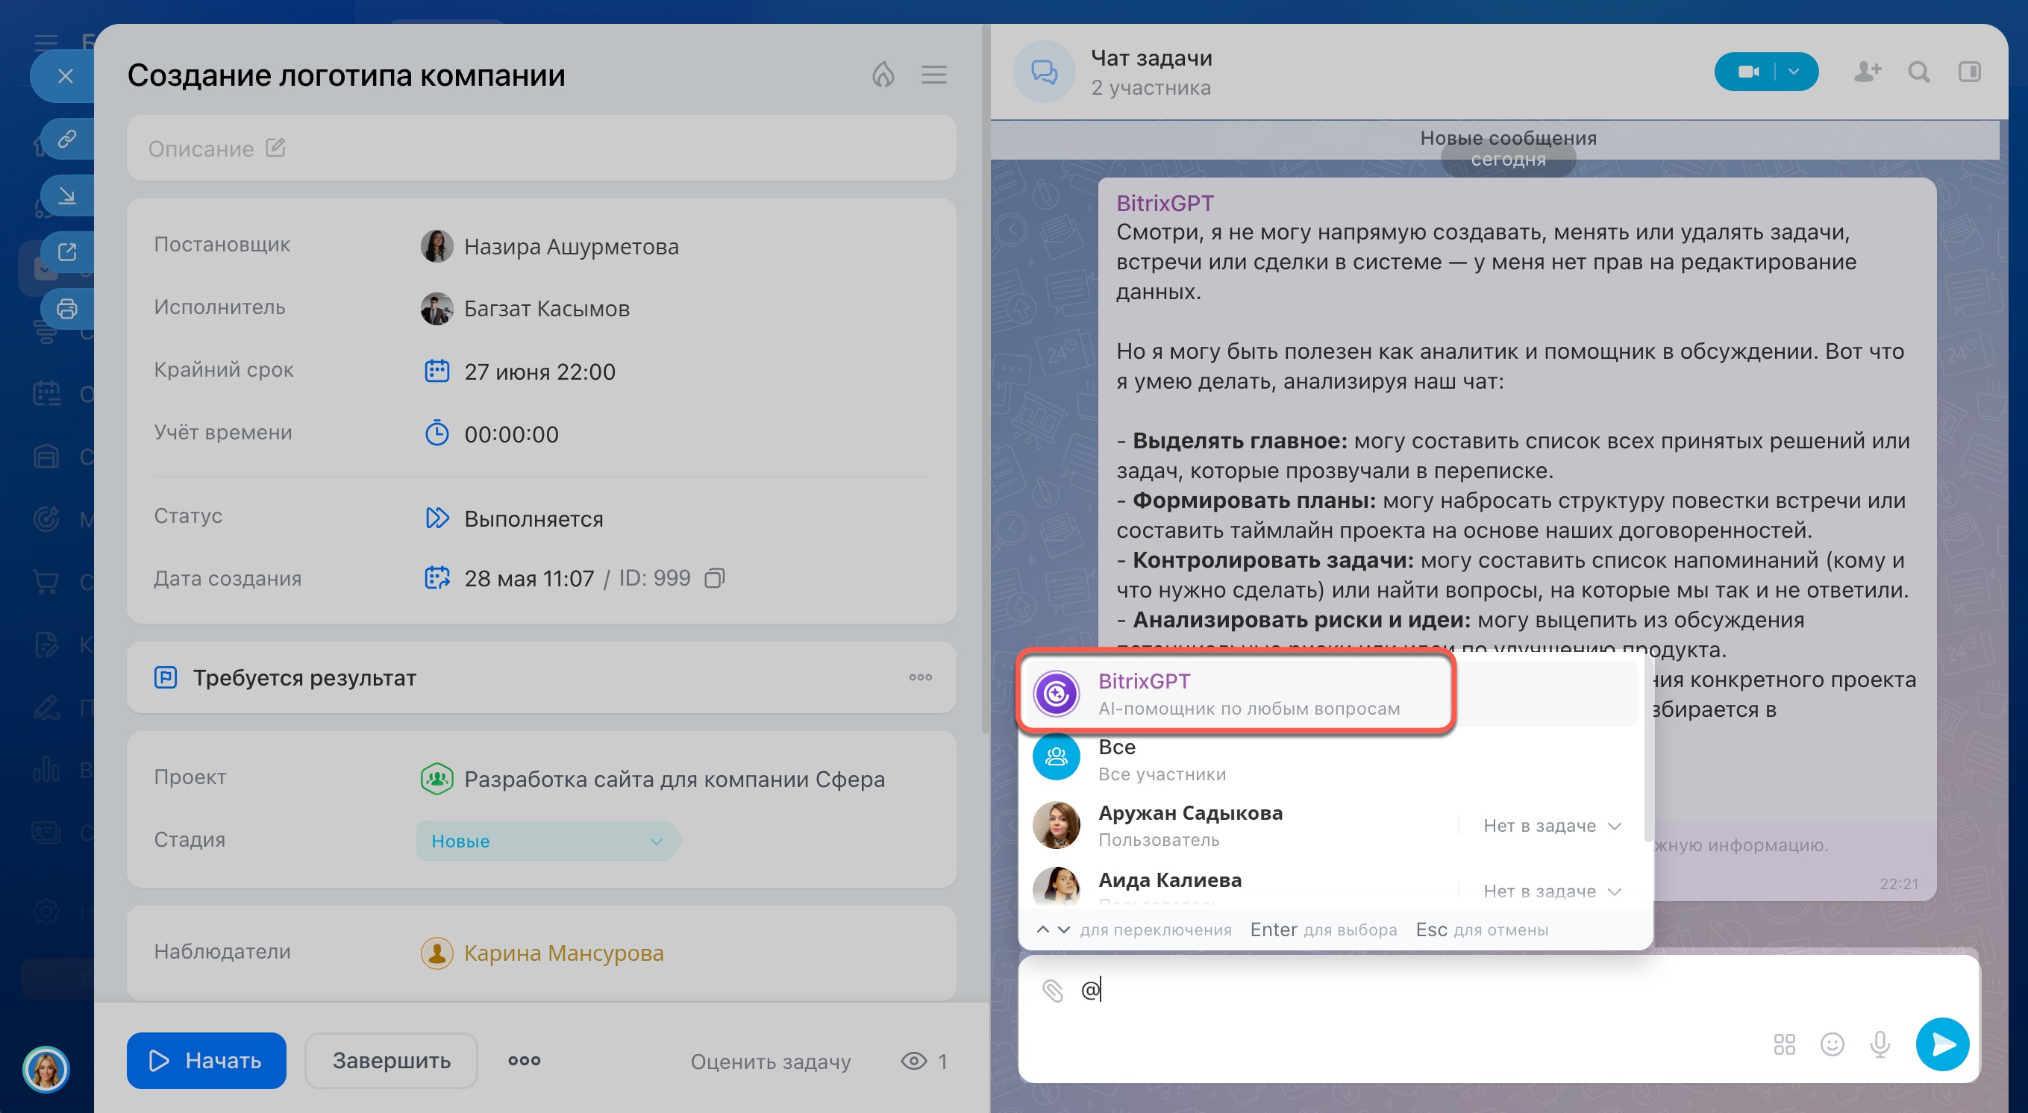This screenshot has height=1113, width=2028.
Task: Open task in new window icon
Action: click(67, 252)
